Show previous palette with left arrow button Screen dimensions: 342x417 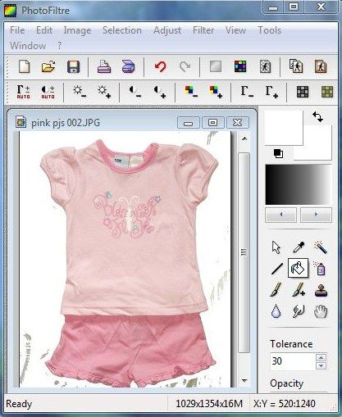point(281,215)
